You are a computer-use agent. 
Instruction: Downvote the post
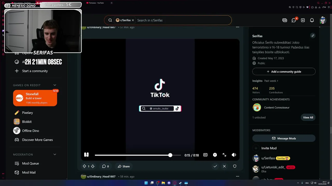coord(93,166)
